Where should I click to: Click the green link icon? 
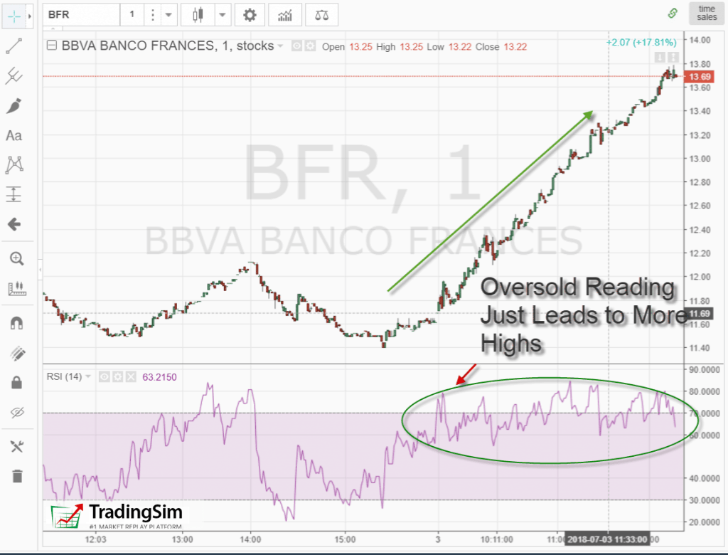673,14
